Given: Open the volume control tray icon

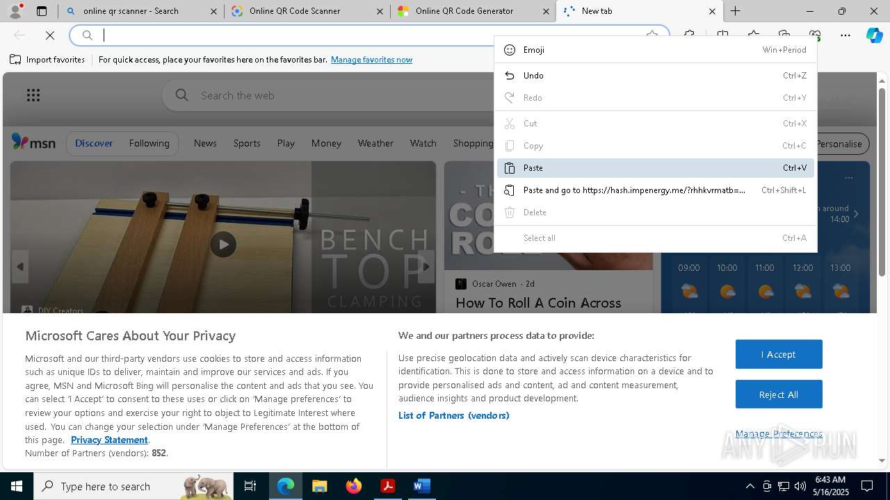Looking at the screenshot, I should (800, 486).
